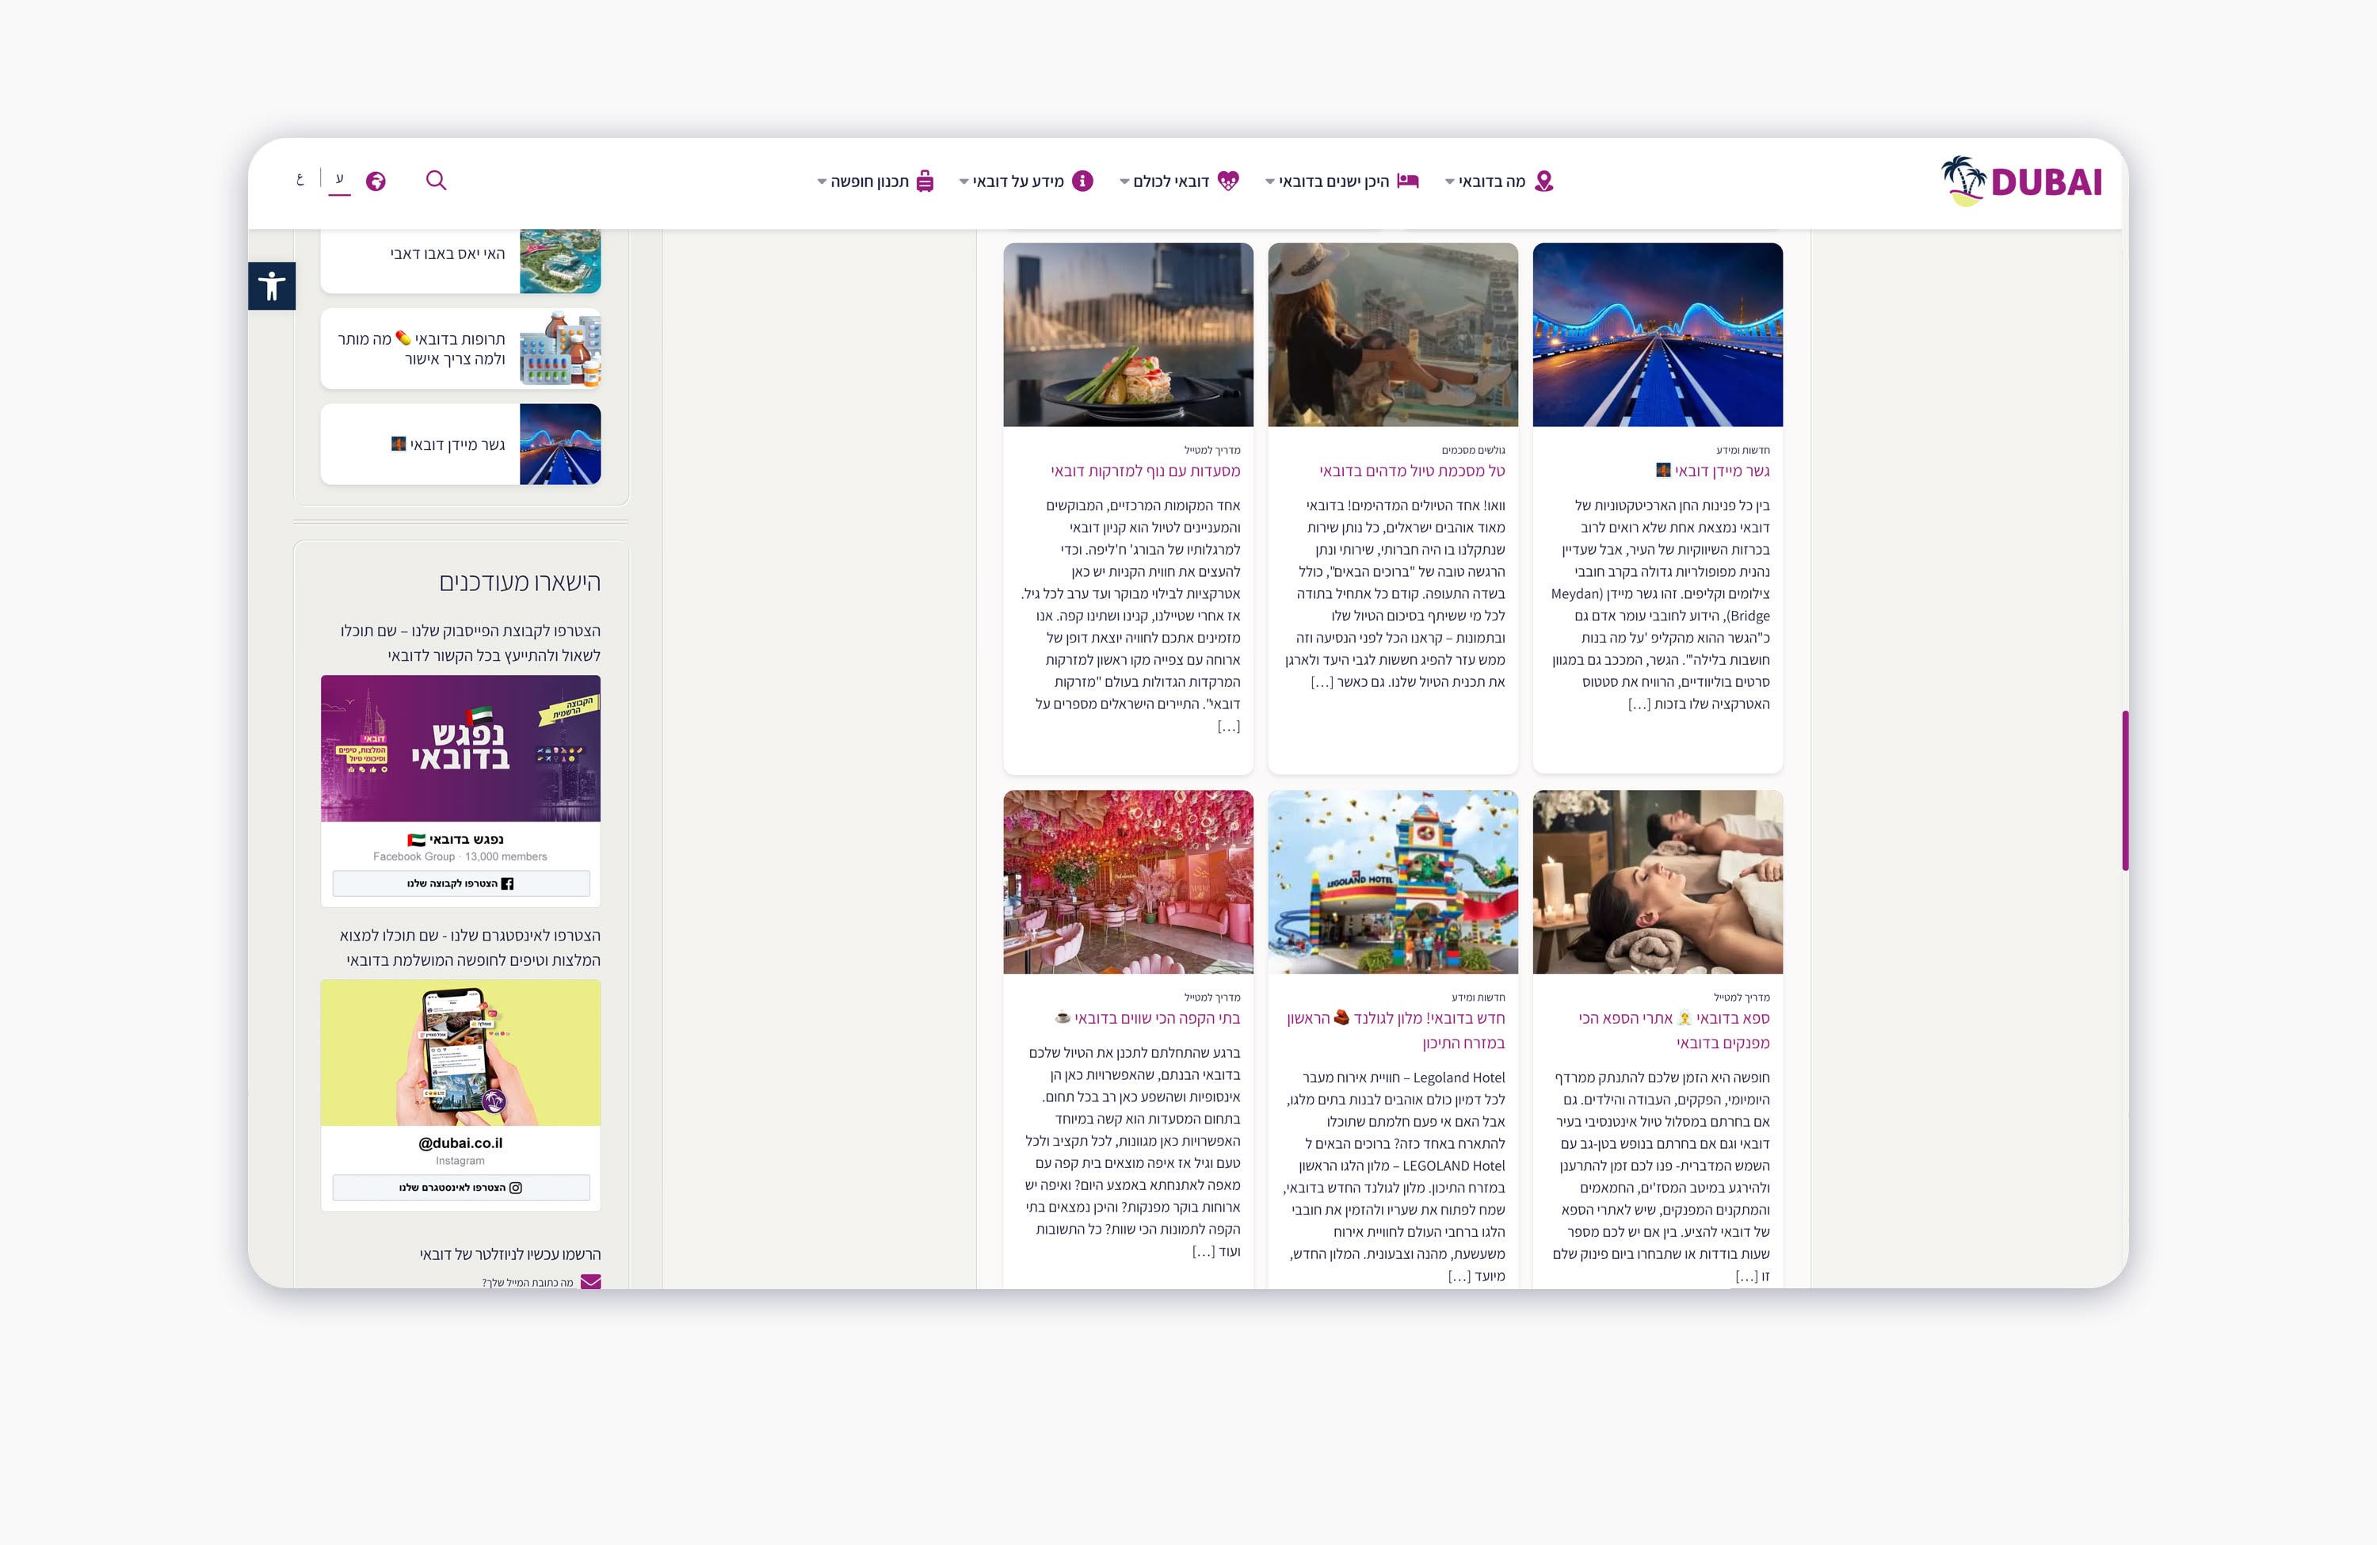Open the 'מה בדובאי' menu label
Viewport: 2377px width, 1545px height.
point(1492,181)
